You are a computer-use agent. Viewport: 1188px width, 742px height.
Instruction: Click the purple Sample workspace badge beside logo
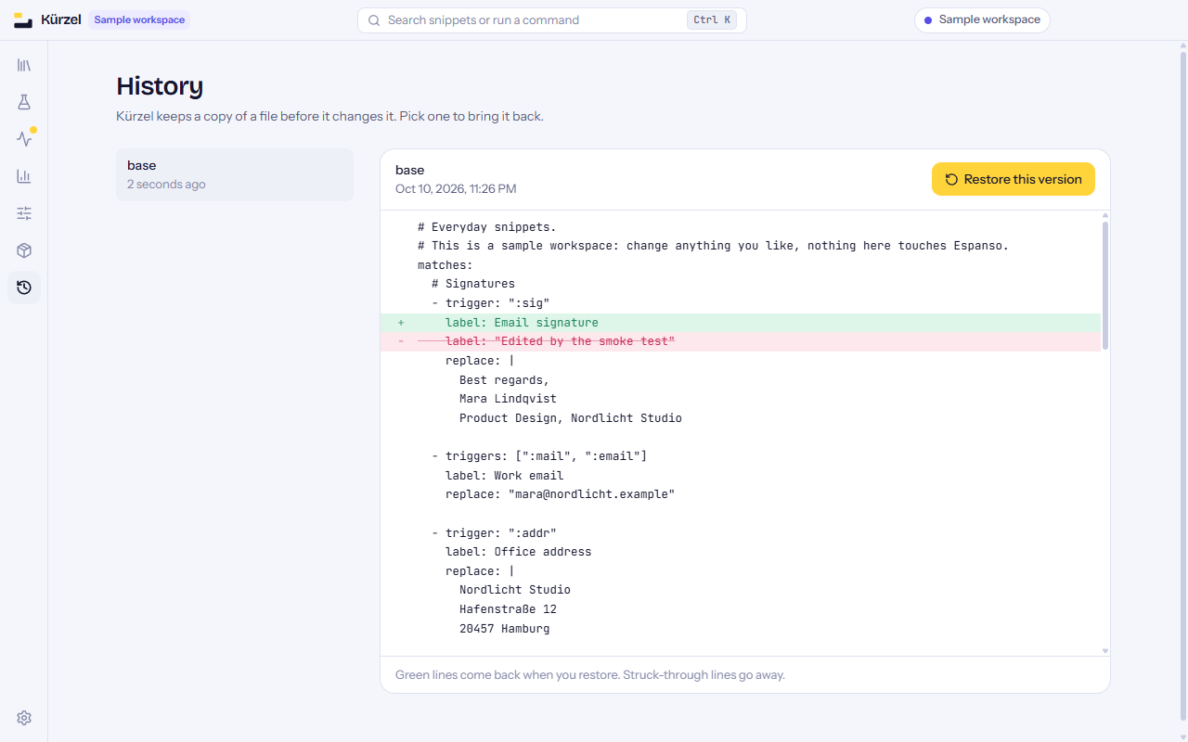[139, 20]
